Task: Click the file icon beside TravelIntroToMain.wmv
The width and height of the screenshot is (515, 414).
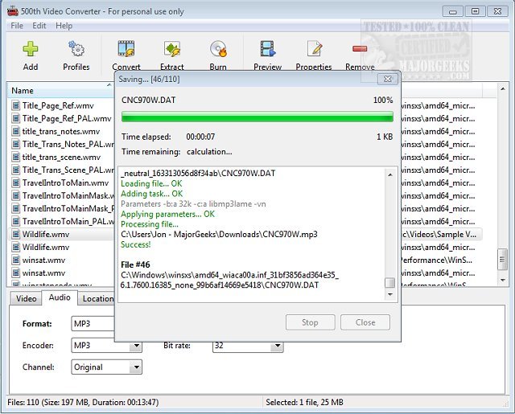Action: [15, 182]
